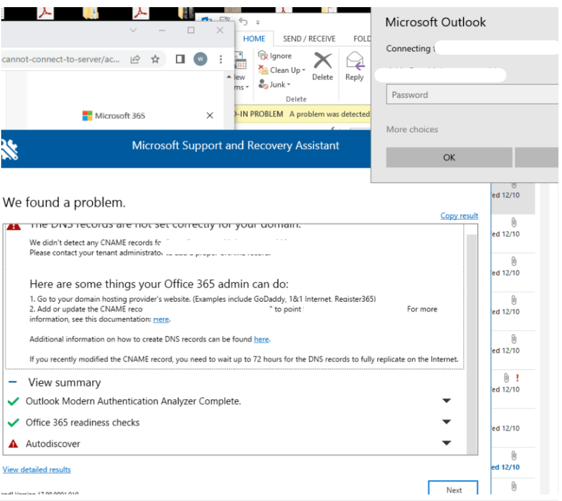Click the Ignore icon in Outlook ribbon
562x501 pixels.
(x=263, y=56)
